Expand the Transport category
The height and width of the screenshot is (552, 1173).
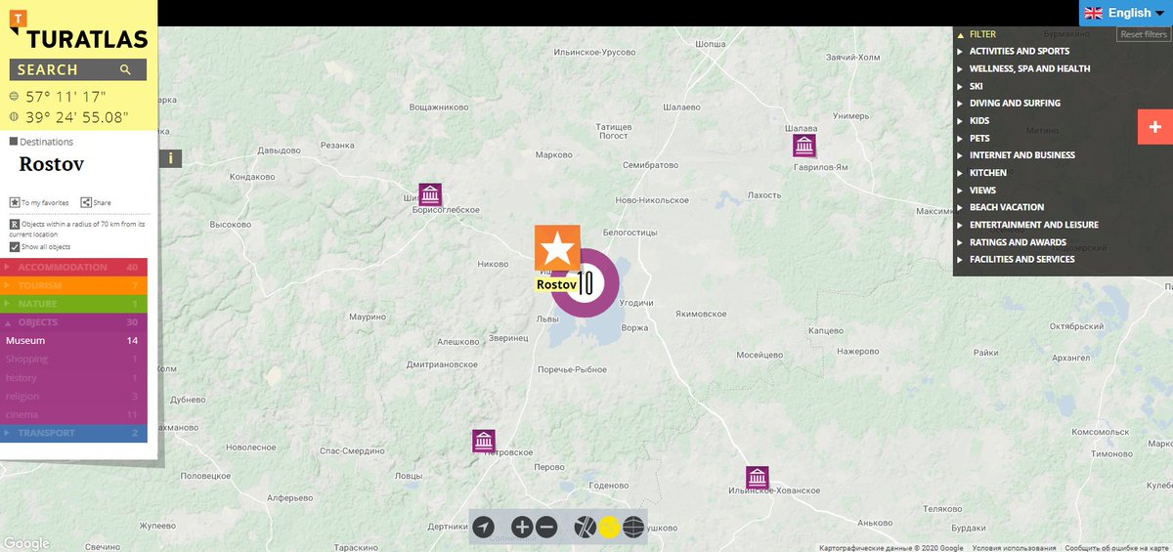tap(74, 433)
